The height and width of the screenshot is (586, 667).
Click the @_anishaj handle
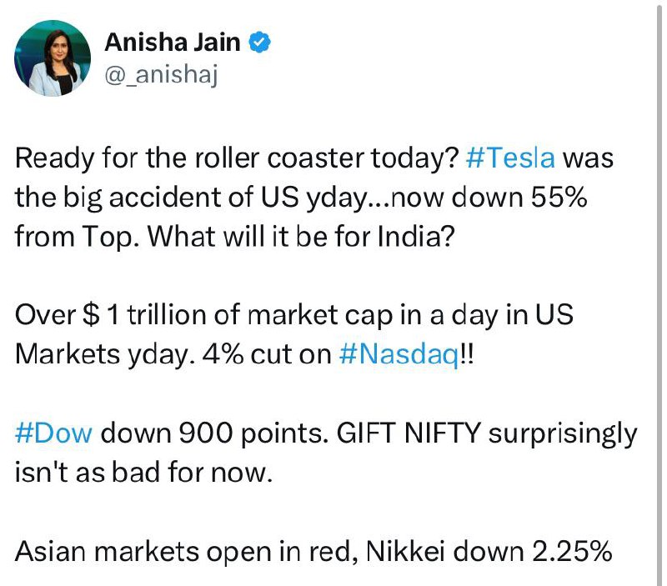click(161, 74)
